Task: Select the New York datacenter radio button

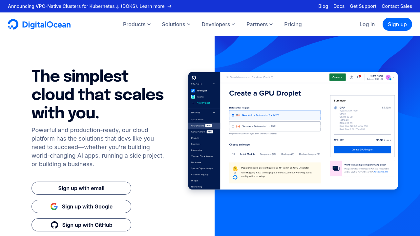Action: point(233,115)
